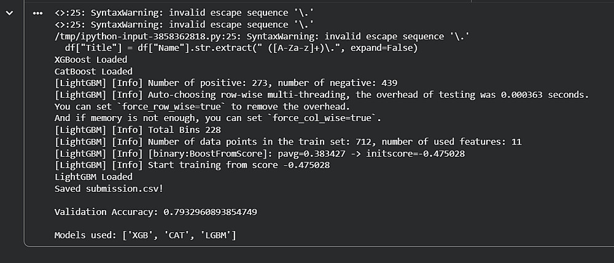Click the 'Number of data points' line
This screenshot has width=614, height=263.
coord(289,141)
